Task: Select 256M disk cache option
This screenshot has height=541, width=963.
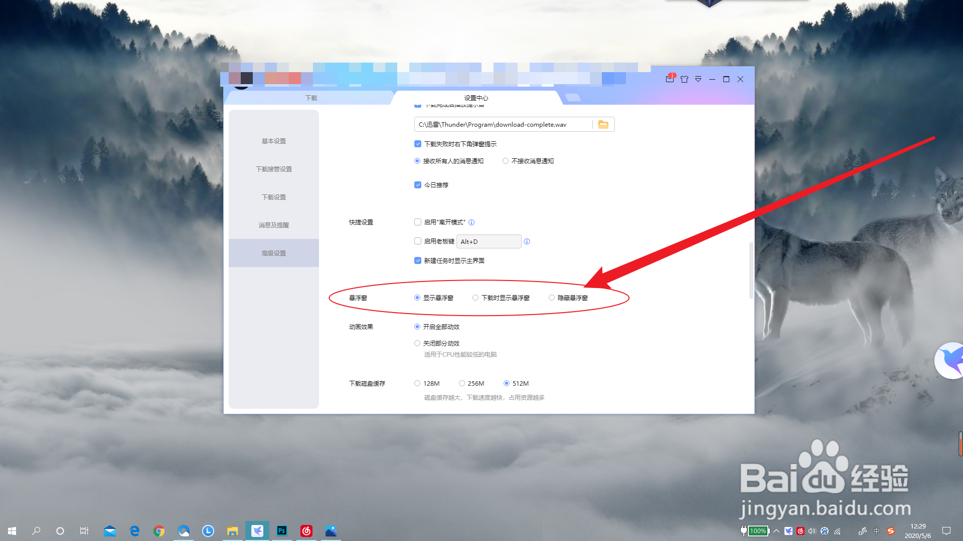Action: pos(462,383)
